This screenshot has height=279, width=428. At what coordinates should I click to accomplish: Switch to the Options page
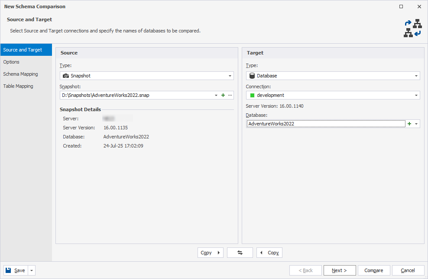click(11, 62)
